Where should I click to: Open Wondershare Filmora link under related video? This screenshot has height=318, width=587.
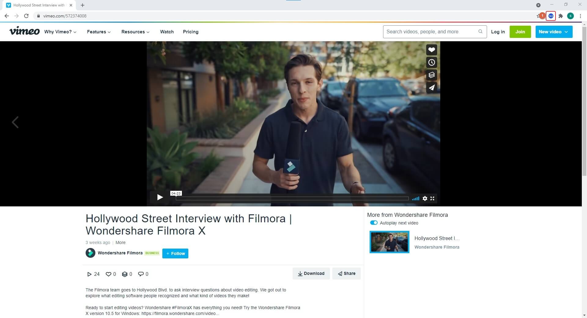pyautogui.click(x=437, y=247)
